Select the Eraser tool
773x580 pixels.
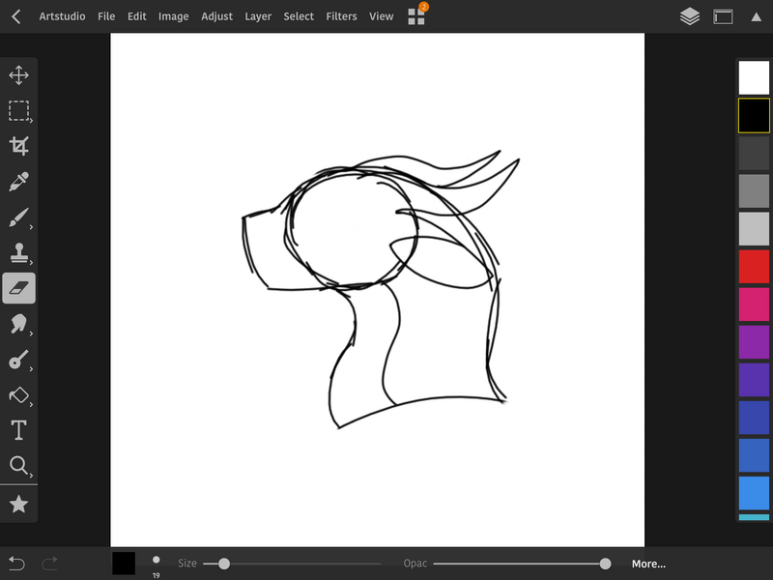(18, 288)
